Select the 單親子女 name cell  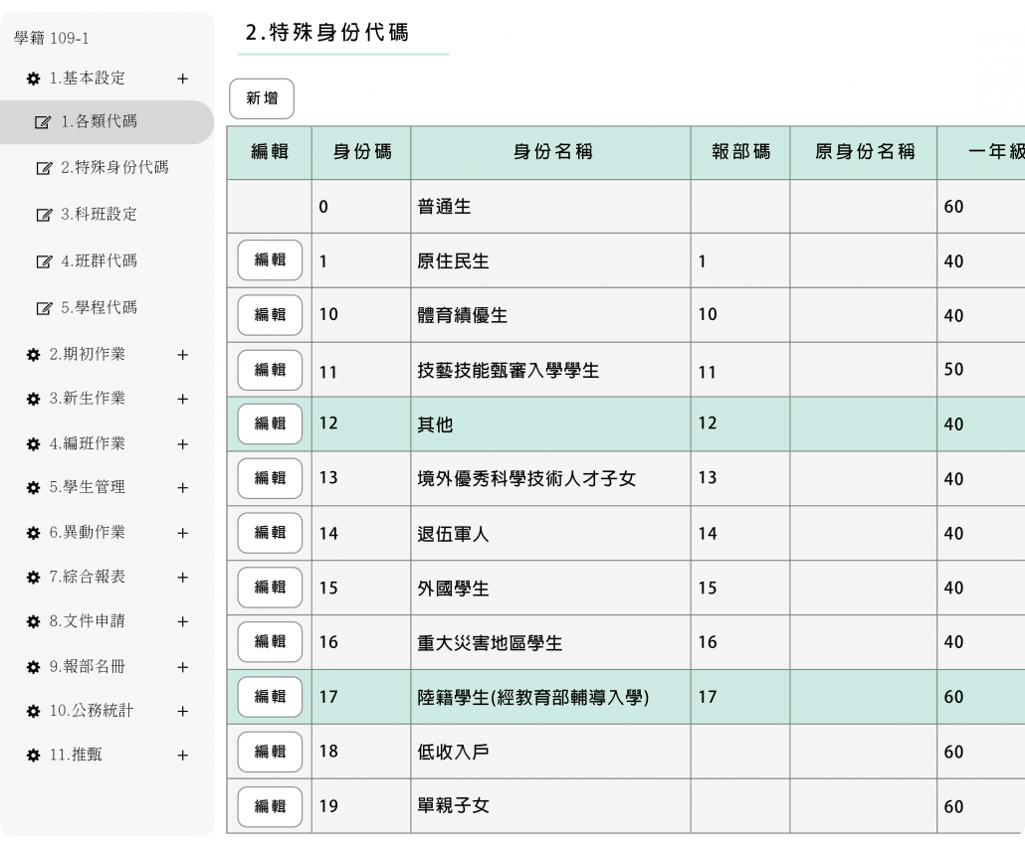click(x=551, y=806)
